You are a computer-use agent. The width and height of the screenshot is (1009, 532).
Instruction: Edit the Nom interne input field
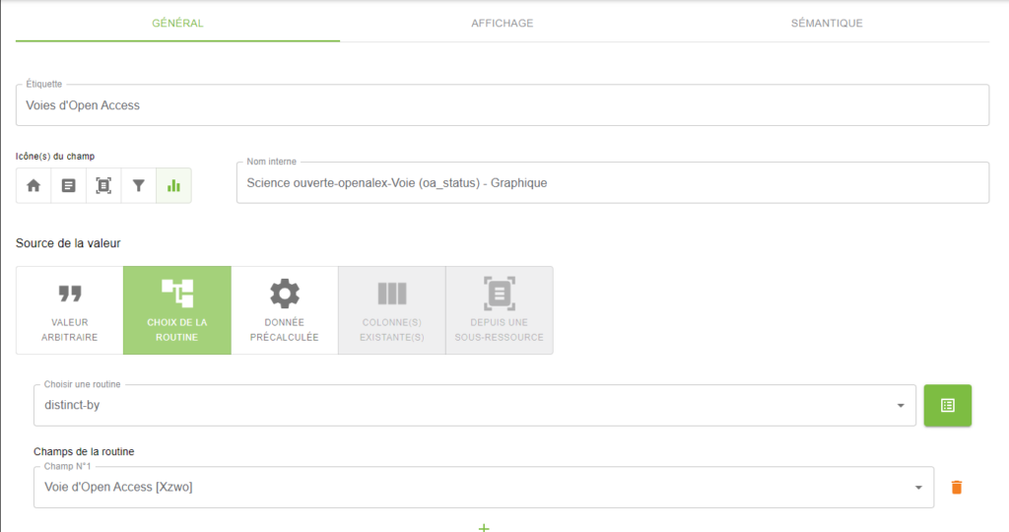point(613,182)
